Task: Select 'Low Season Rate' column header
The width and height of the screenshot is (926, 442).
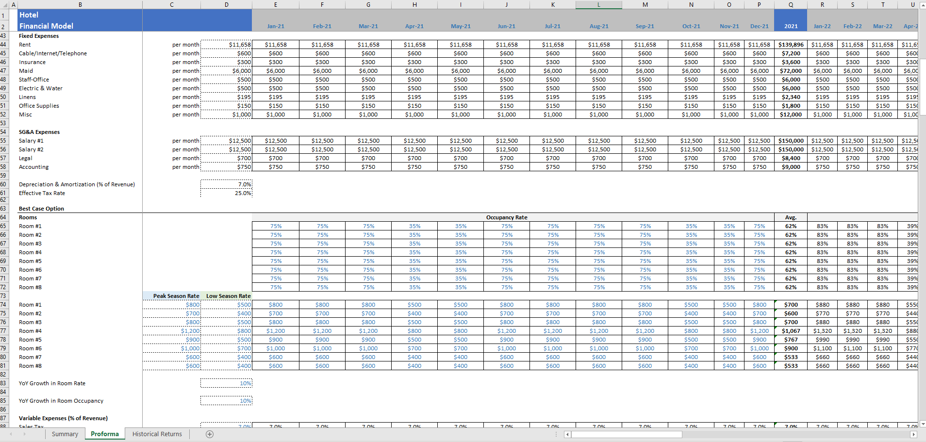Action: tap(226, 296)
